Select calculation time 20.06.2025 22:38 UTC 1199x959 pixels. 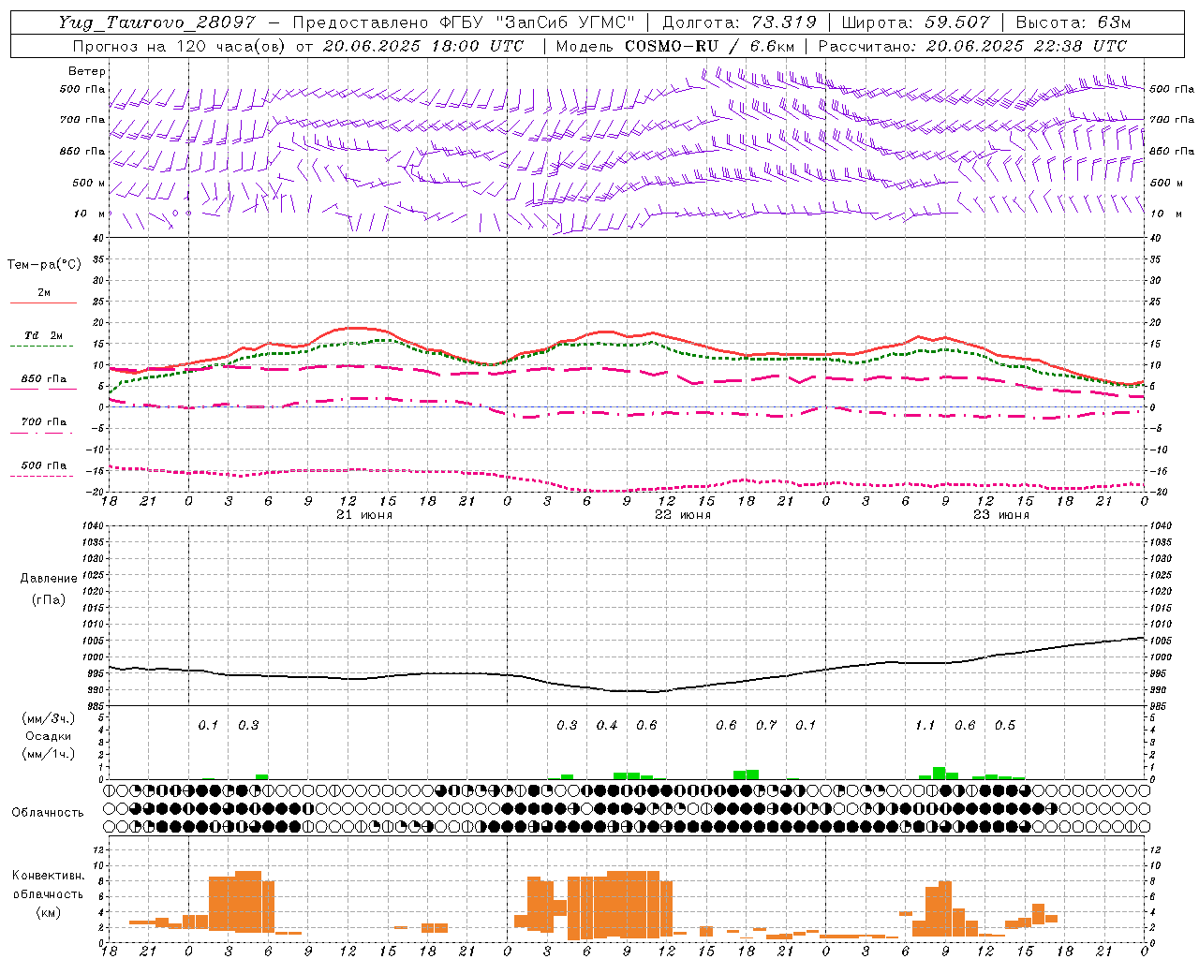tap(1027, 46)
